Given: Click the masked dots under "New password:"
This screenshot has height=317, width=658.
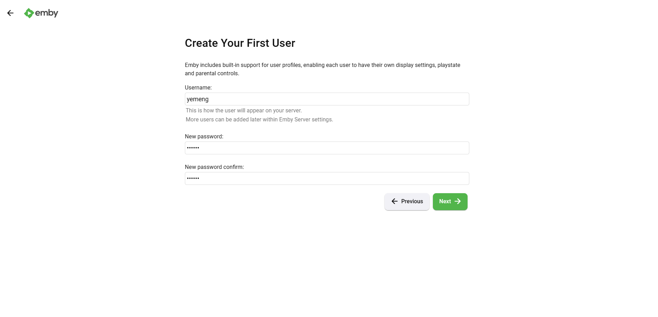Looking at the screenshot, I should (193, 148).
